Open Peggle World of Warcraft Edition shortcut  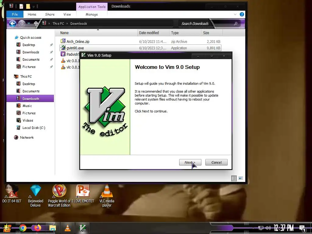[59, 196]
